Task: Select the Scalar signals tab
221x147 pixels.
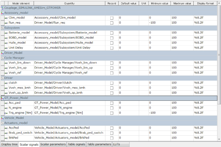Action: (x=29, y=145)
